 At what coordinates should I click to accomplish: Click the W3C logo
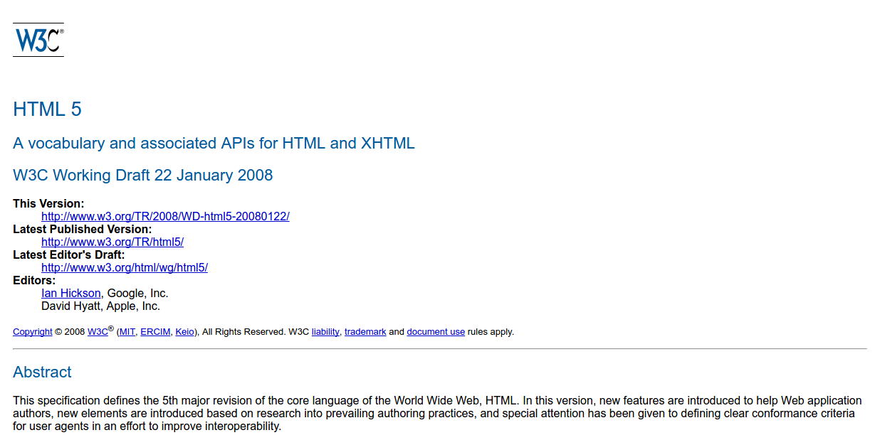tap(38, 40)
